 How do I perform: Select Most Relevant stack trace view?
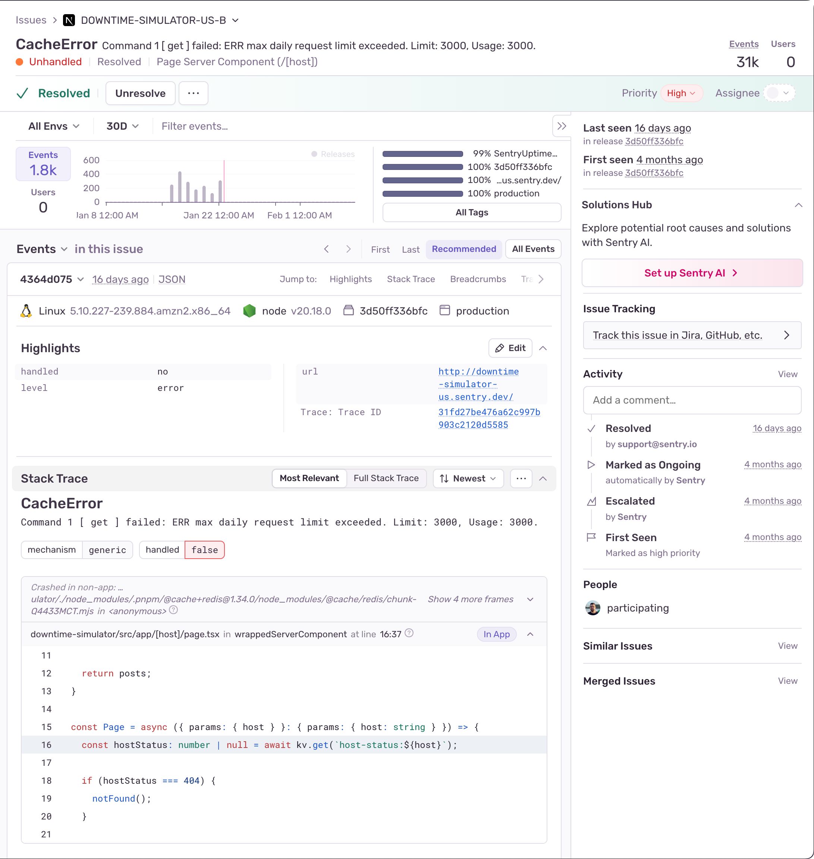coord(309,478)
